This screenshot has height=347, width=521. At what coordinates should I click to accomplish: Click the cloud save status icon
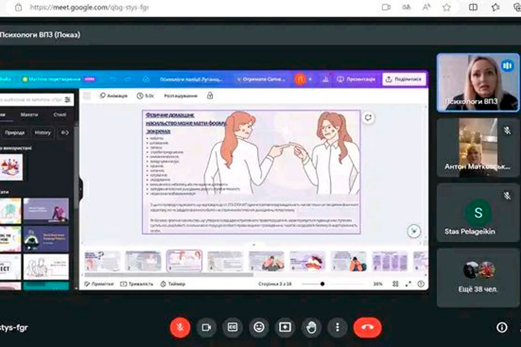[x=146, y=79]
